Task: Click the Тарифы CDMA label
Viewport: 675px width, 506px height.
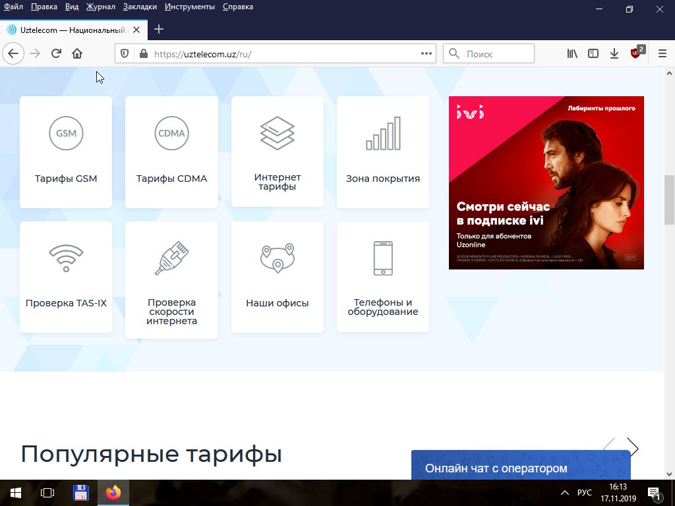Action: click(x=171, y=179)
